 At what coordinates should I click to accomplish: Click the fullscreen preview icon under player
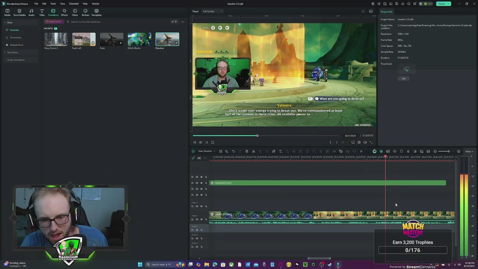[x=371, y=142]
